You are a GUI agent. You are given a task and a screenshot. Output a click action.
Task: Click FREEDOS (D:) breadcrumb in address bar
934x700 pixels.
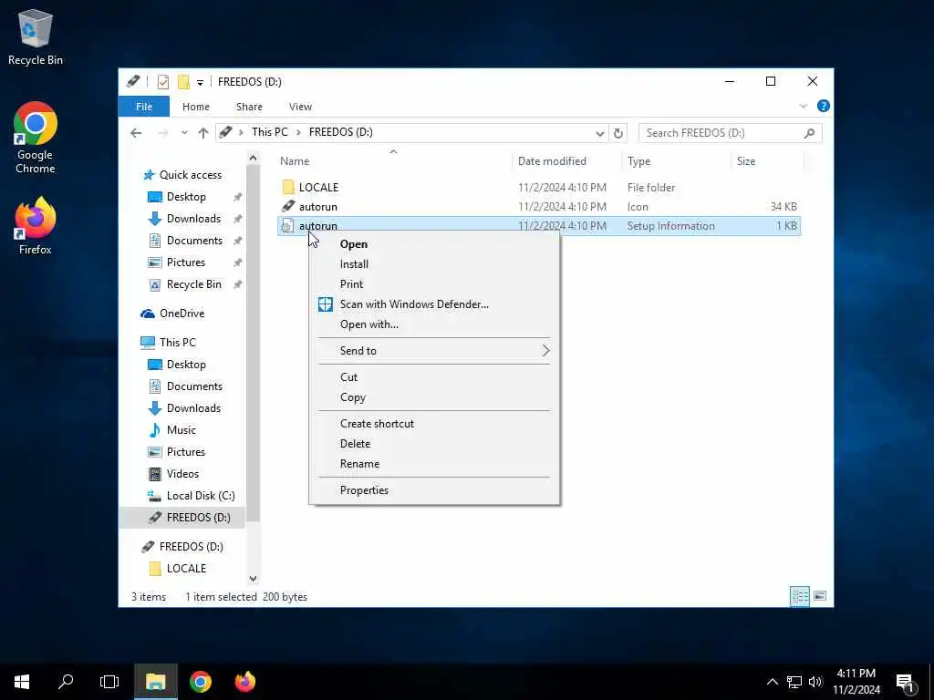pyautogui.click(x=341, y=132)
